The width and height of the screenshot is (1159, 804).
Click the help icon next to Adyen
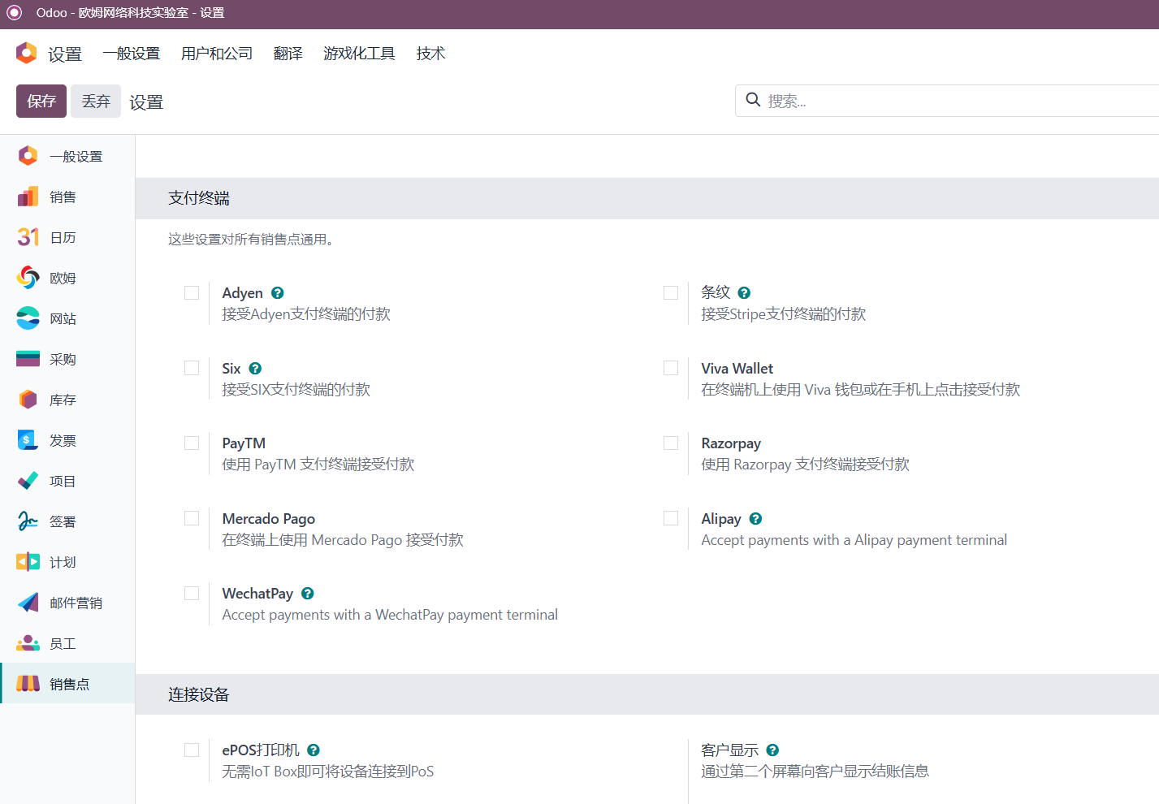[278, 293]
